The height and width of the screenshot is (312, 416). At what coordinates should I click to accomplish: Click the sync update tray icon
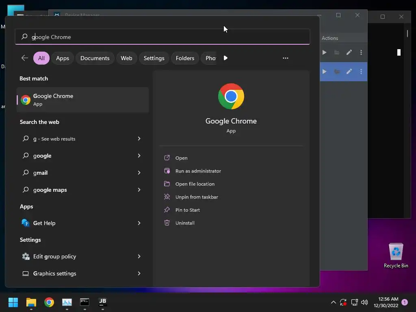(343, 302)
